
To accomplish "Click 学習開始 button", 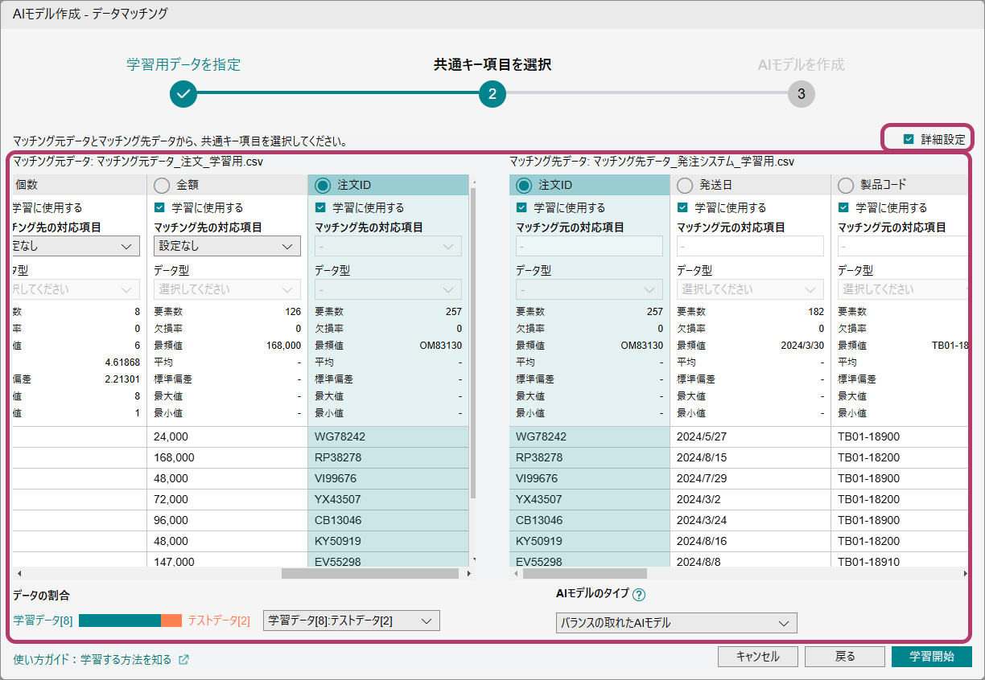I will [x=932, y=657].
